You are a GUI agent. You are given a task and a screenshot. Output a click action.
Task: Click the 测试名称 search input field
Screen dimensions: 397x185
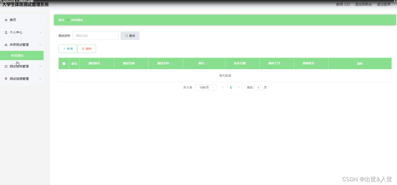point(95,36)
